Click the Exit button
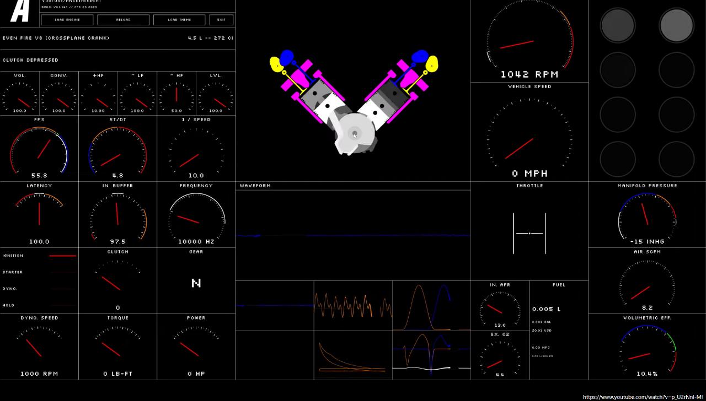 coord(221,20)
